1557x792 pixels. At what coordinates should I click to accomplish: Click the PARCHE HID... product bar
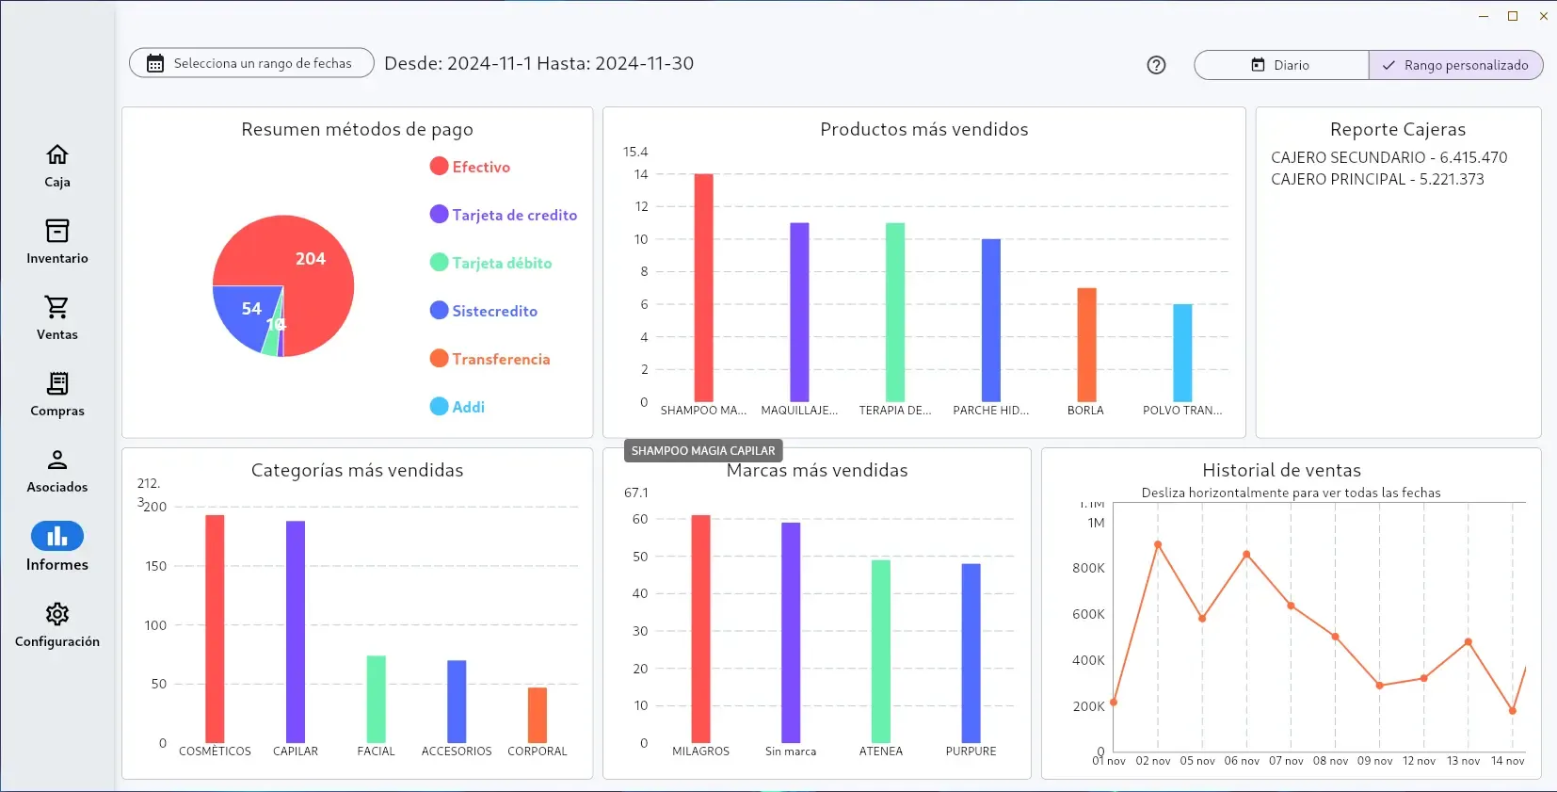point(991,320)
